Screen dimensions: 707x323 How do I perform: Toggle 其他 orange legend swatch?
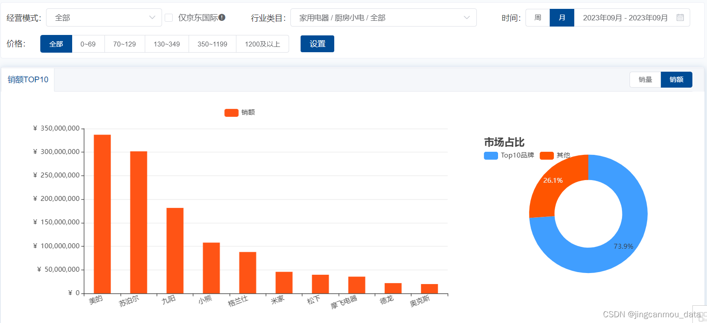pyautogui.click(x=547, y=155)
